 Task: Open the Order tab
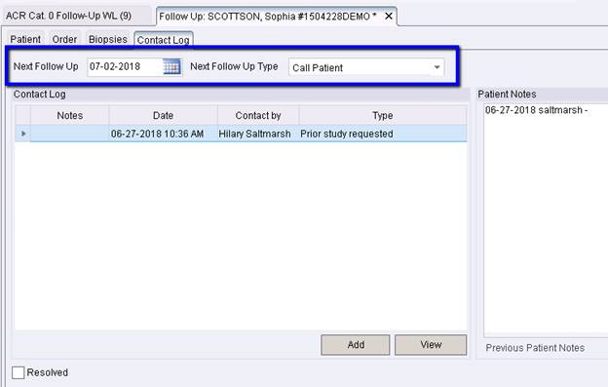(64, 40)
